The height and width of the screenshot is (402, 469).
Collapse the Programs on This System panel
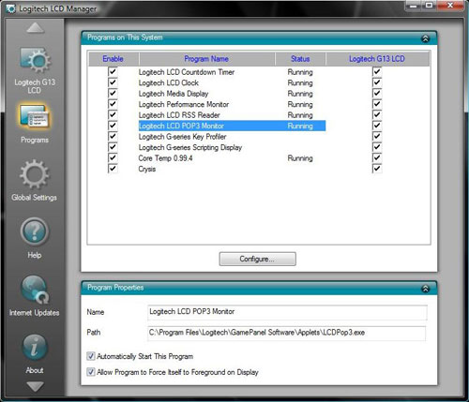pyautogui.click(x=425, y=38)
